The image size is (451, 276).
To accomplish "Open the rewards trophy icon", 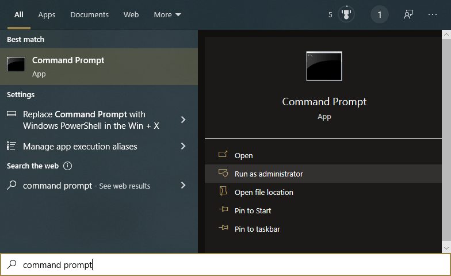I will coord(346,14).
